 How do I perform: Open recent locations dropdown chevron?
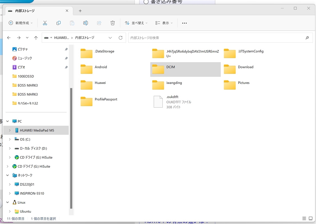point(27,38)
